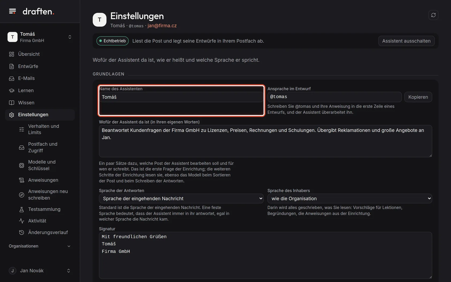
Task: Click the compass icon for Anweisungen neu schreiben
Action: (21, 195)
